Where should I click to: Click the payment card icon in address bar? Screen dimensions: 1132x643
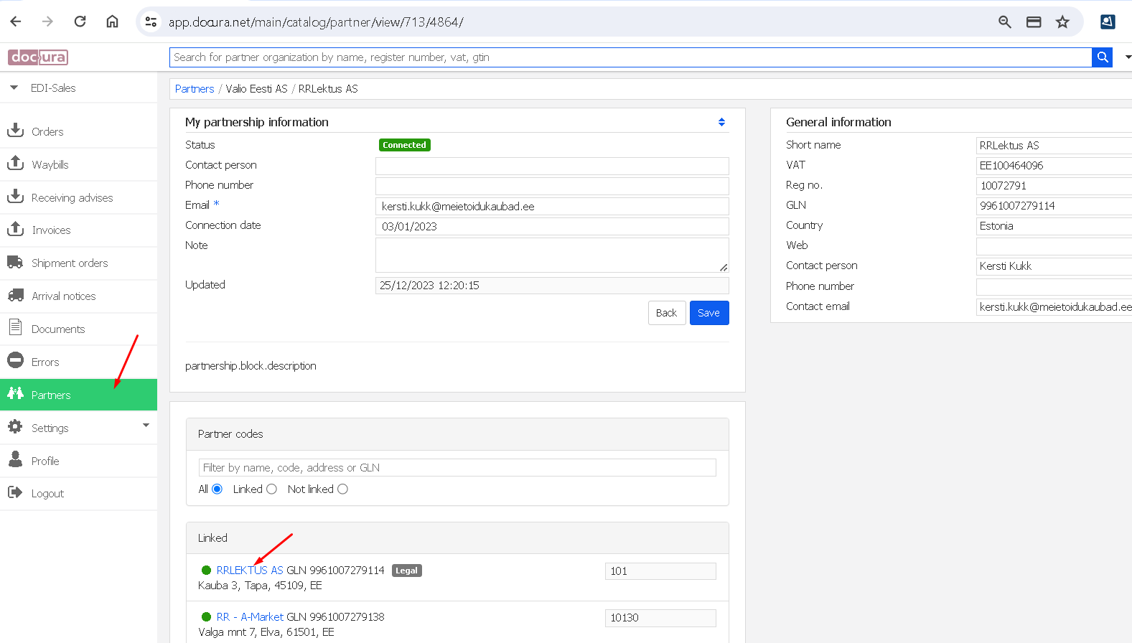point(1034,22)
